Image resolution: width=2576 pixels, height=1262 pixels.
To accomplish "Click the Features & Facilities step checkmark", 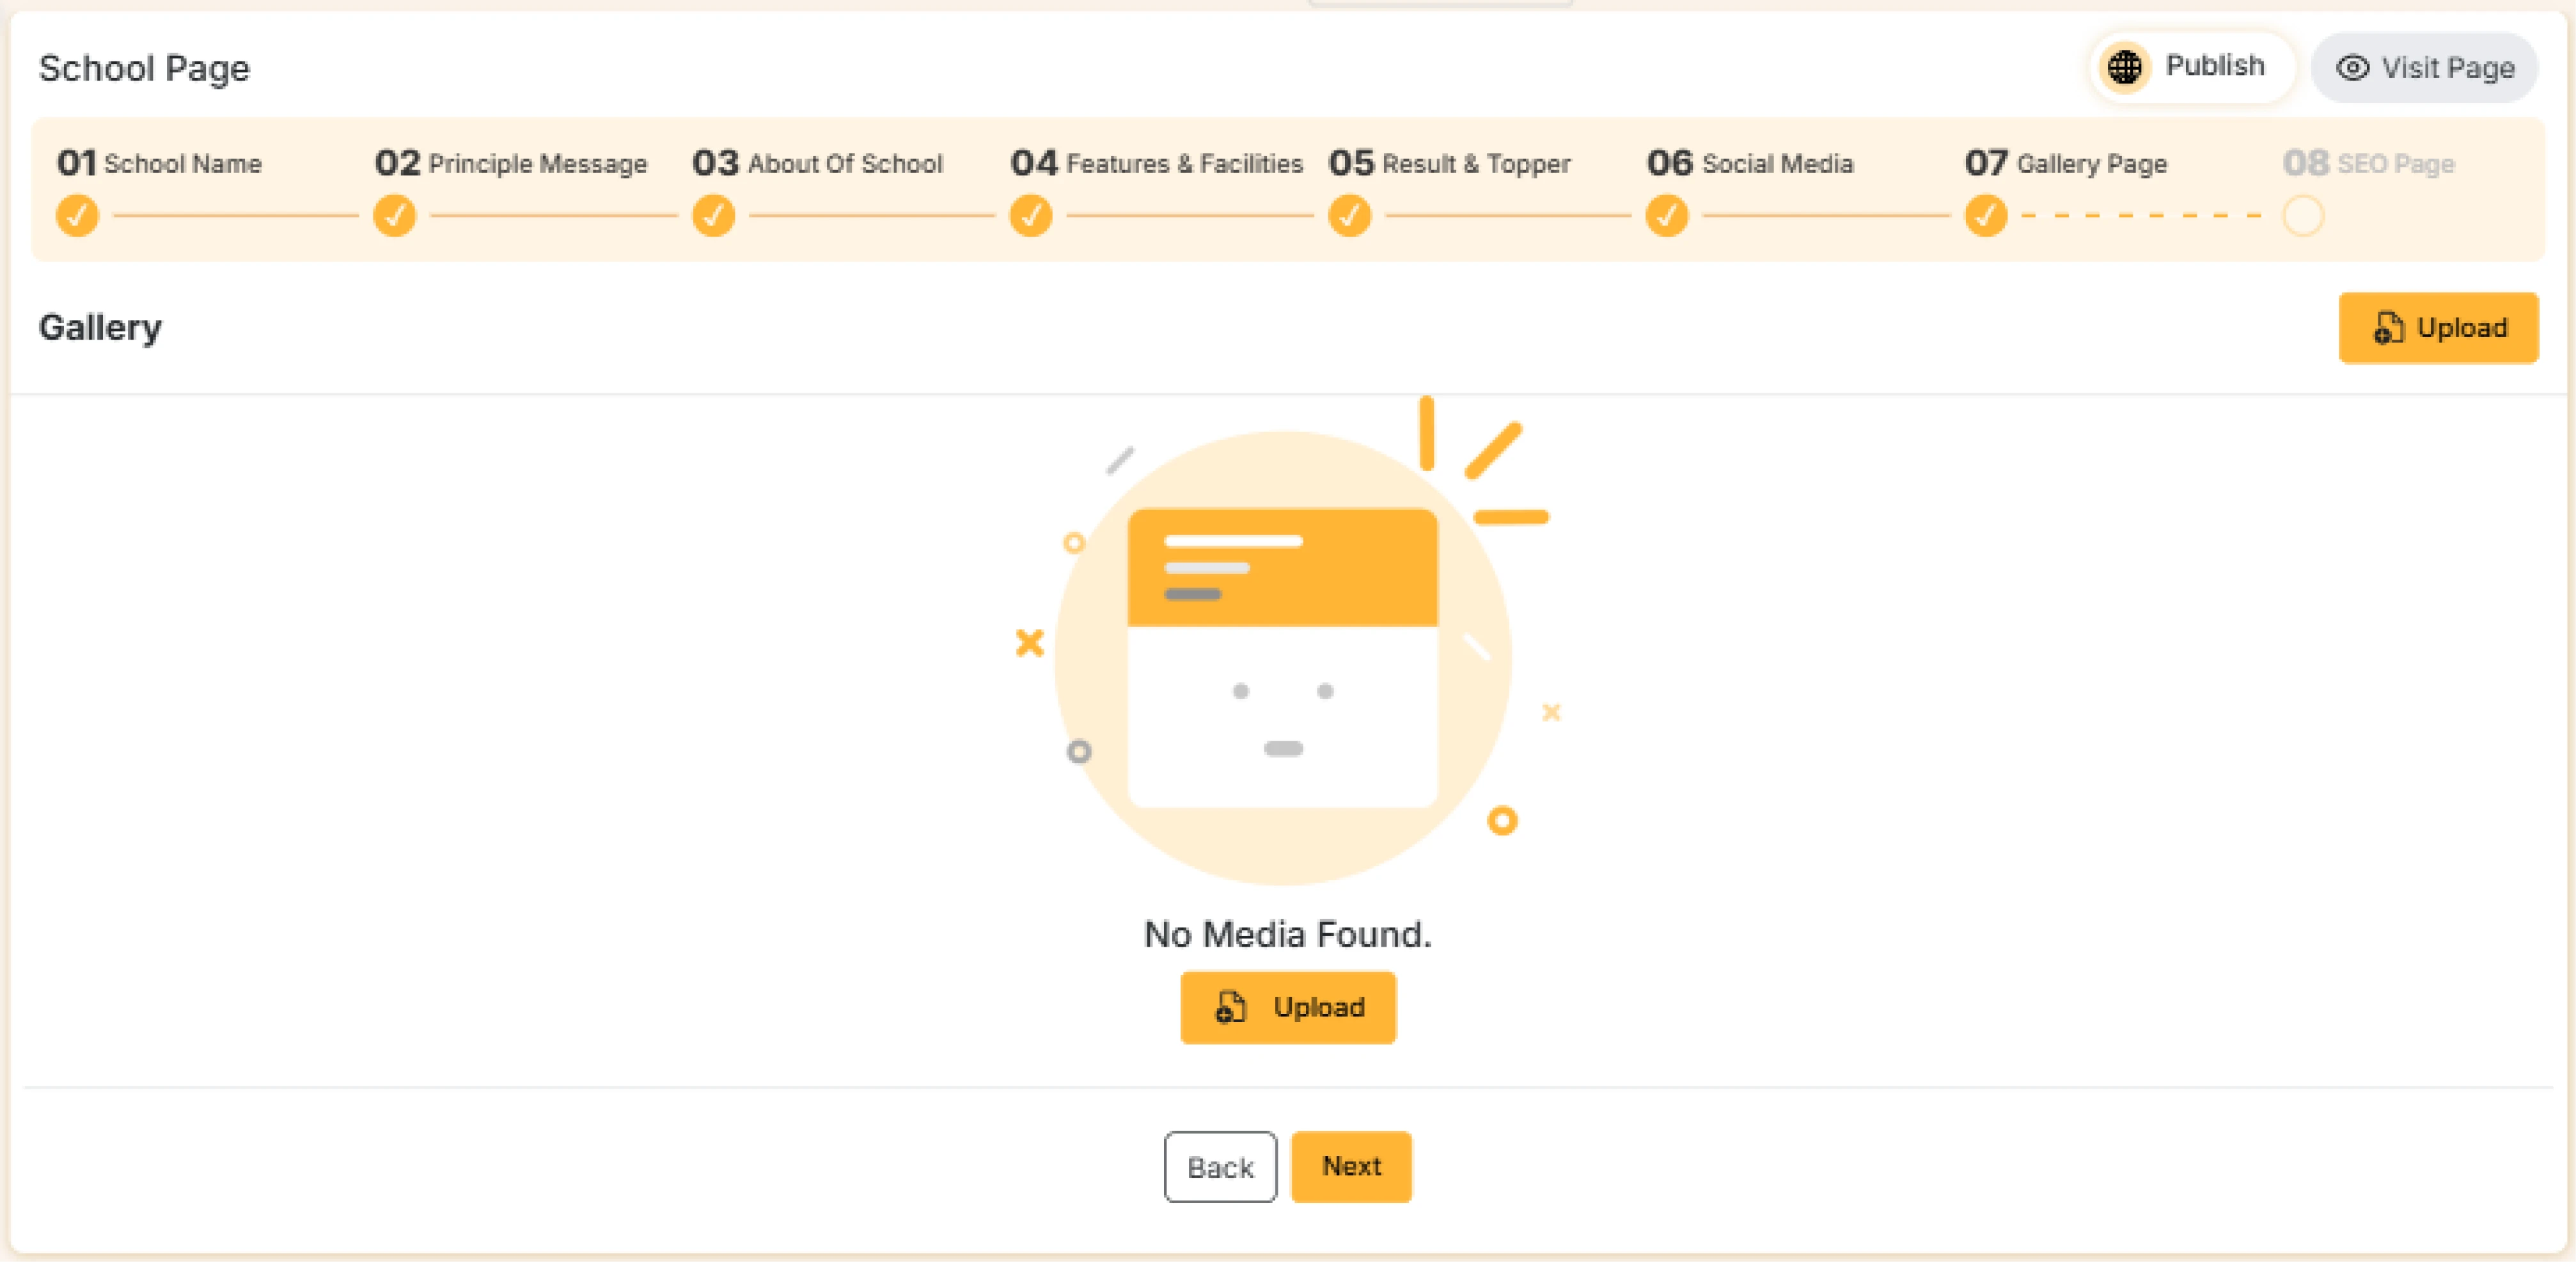I will (1031, 215).
